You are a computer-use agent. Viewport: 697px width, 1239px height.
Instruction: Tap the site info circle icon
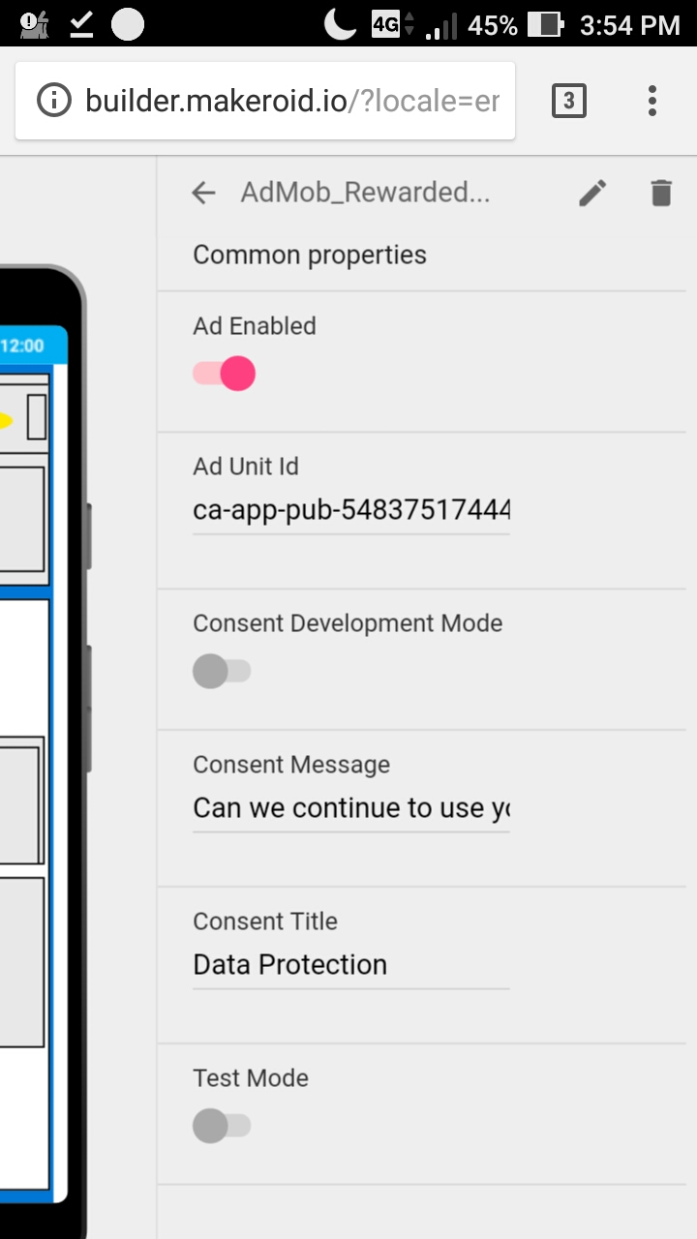coord(54,101)
